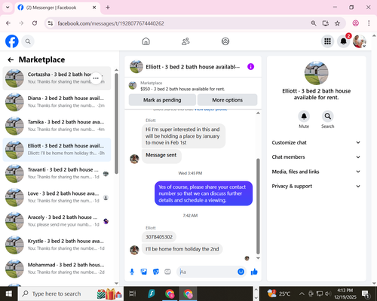Open the notifications bell with badge

344,41
